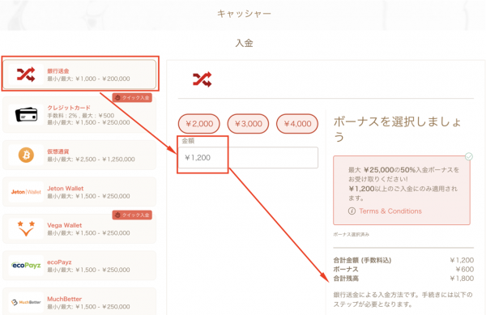Image resolution: width=486 pixels, height=315 pixels.
Task: Click the 手数料: 2% fee text
Action: (x=62, y=116)
